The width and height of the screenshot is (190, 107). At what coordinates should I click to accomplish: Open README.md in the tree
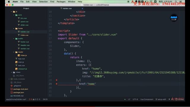click(x=18, y=96)
